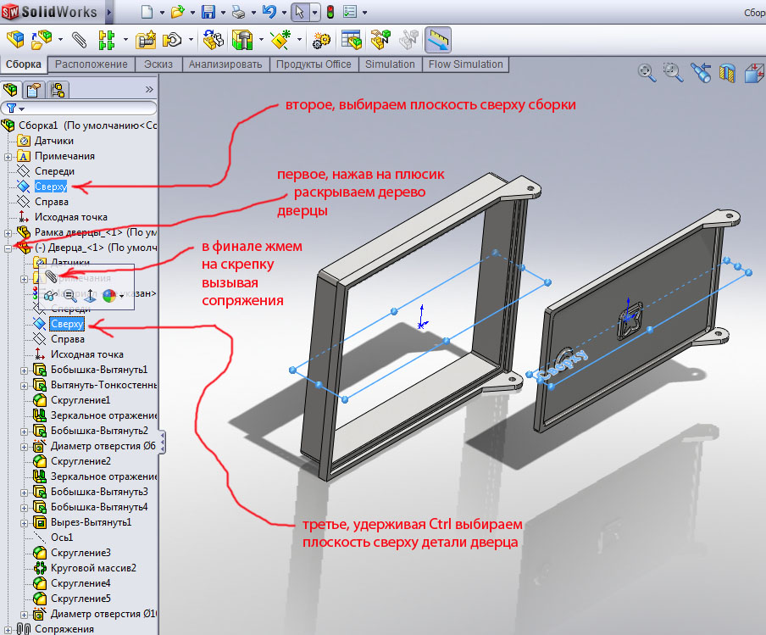The height and width of the screenshot is (635, 766).
Task: Open the dropdown arrow beside the Undo icon
Action: (x=282, y=13)
